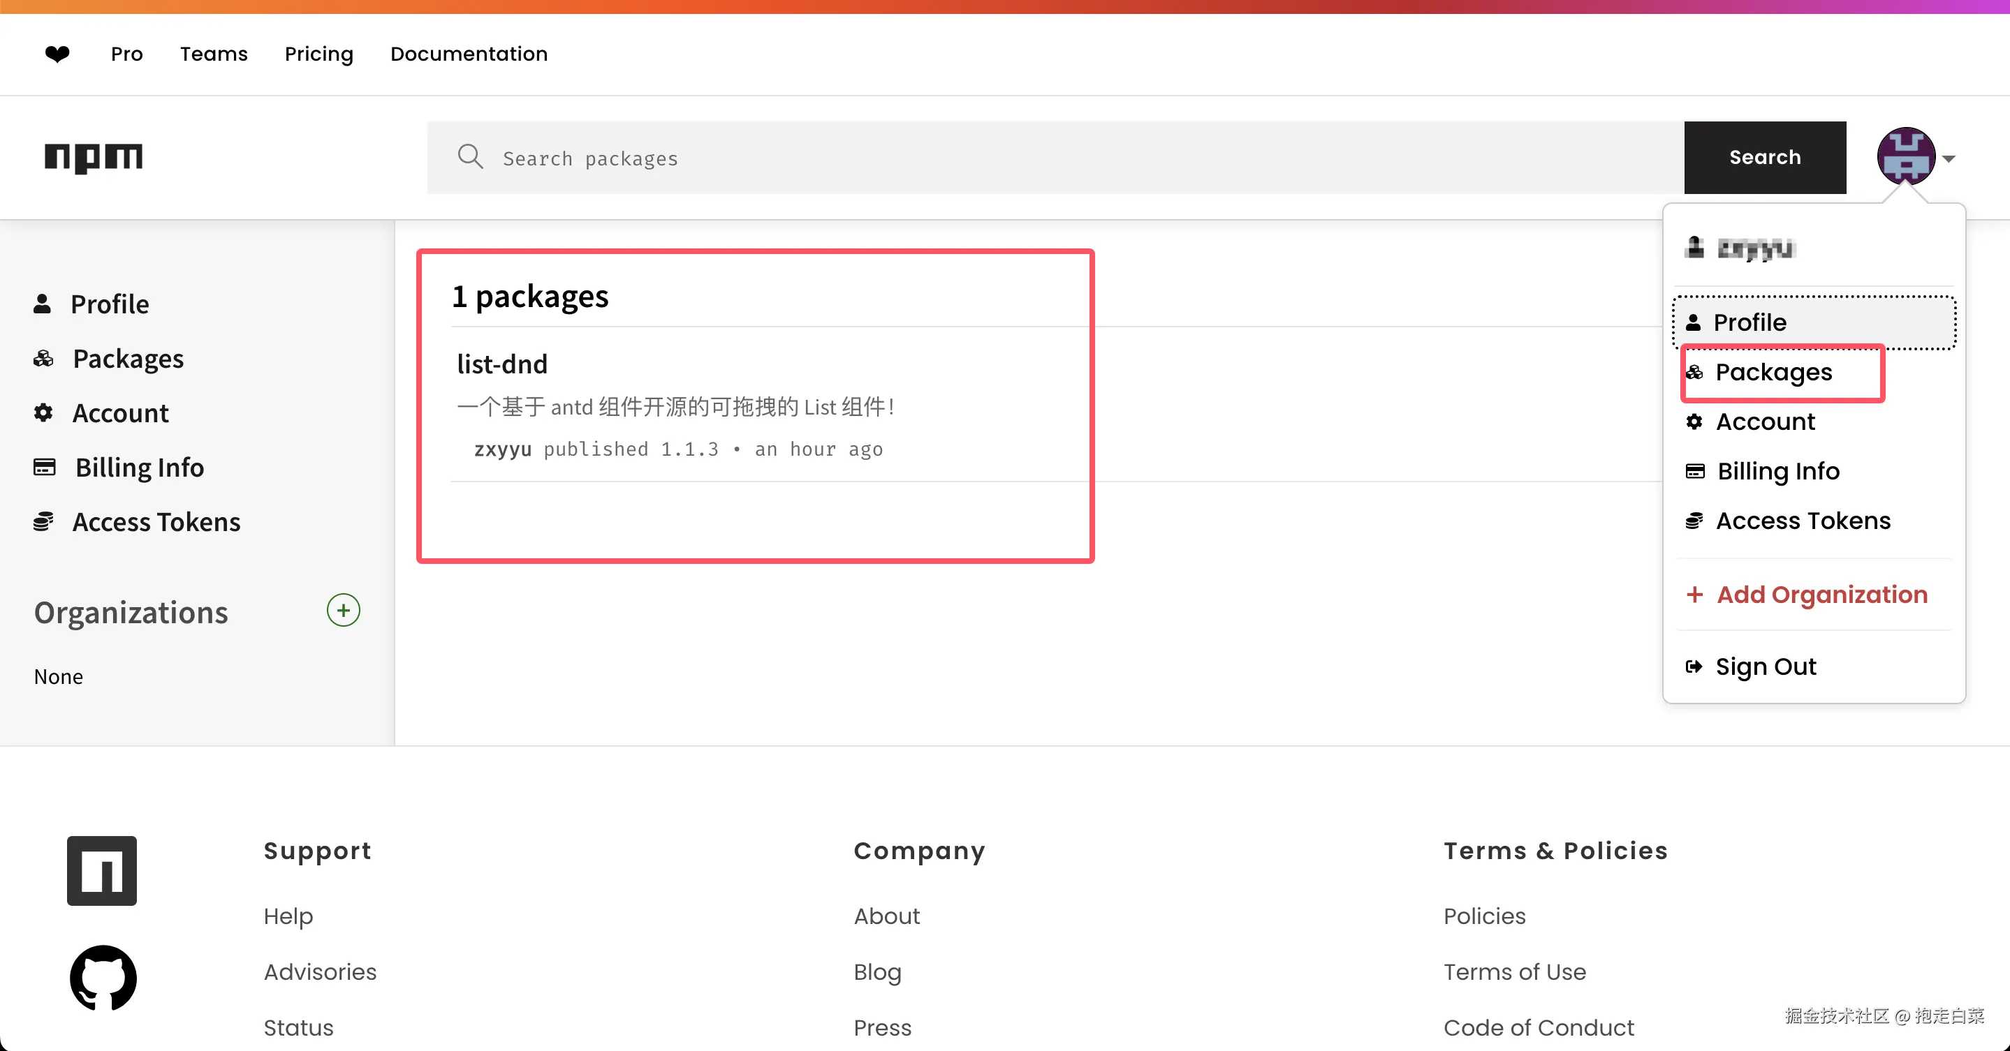Open the Terms of Use footer link
Screen dimensions: 2010x1051
click(x=1513, y=971)
